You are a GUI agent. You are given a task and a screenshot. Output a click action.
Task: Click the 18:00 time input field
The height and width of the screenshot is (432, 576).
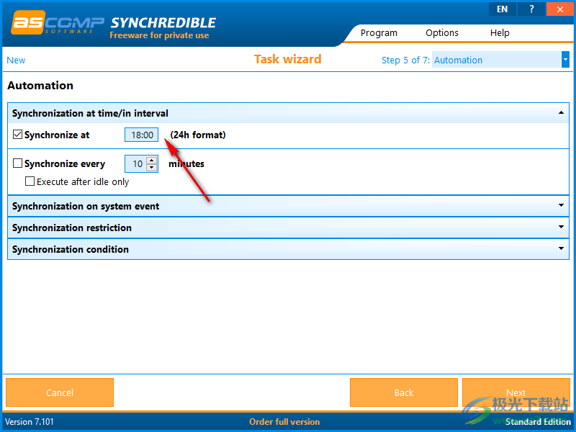141,135
